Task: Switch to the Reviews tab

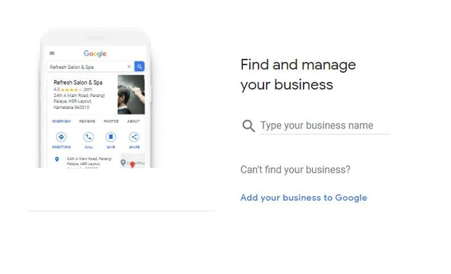Action: (x=87, y=121)
